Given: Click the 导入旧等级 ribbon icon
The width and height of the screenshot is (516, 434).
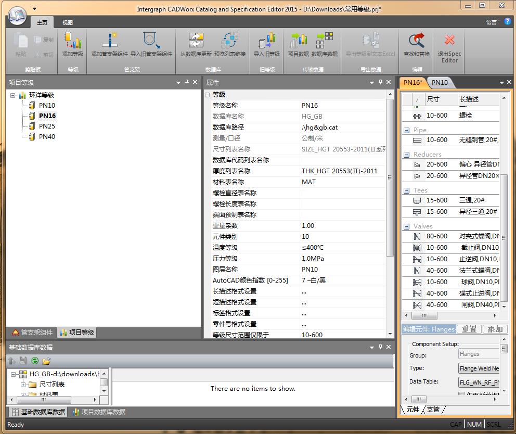Looking at the screenshot, I should (267, 41).
